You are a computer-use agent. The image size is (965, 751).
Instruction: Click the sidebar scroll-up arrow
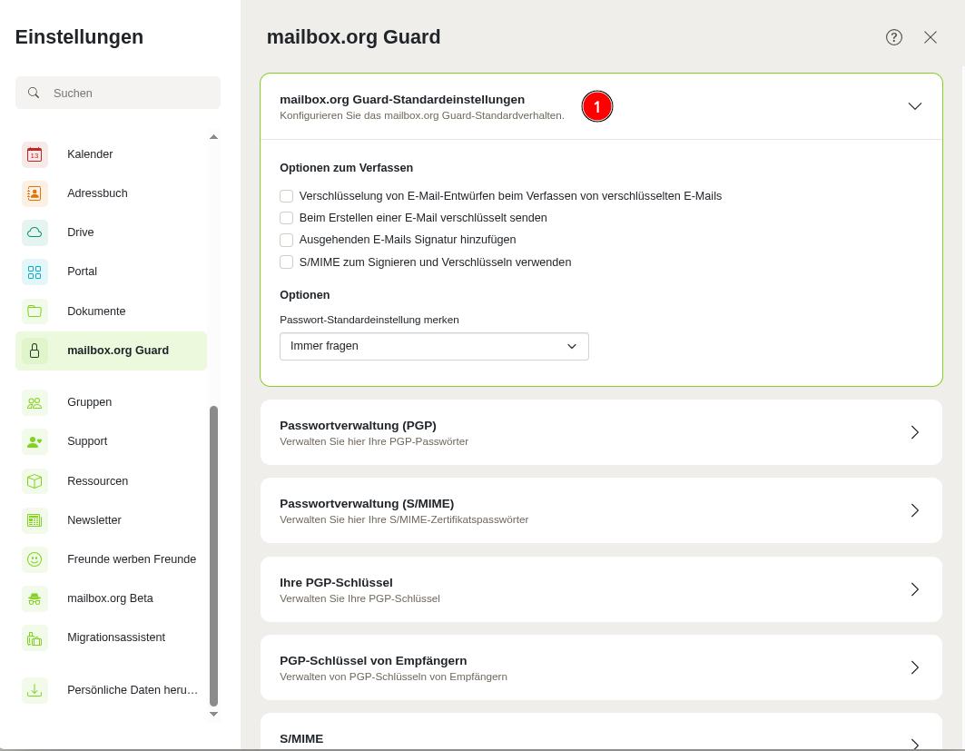click(213, 136)
